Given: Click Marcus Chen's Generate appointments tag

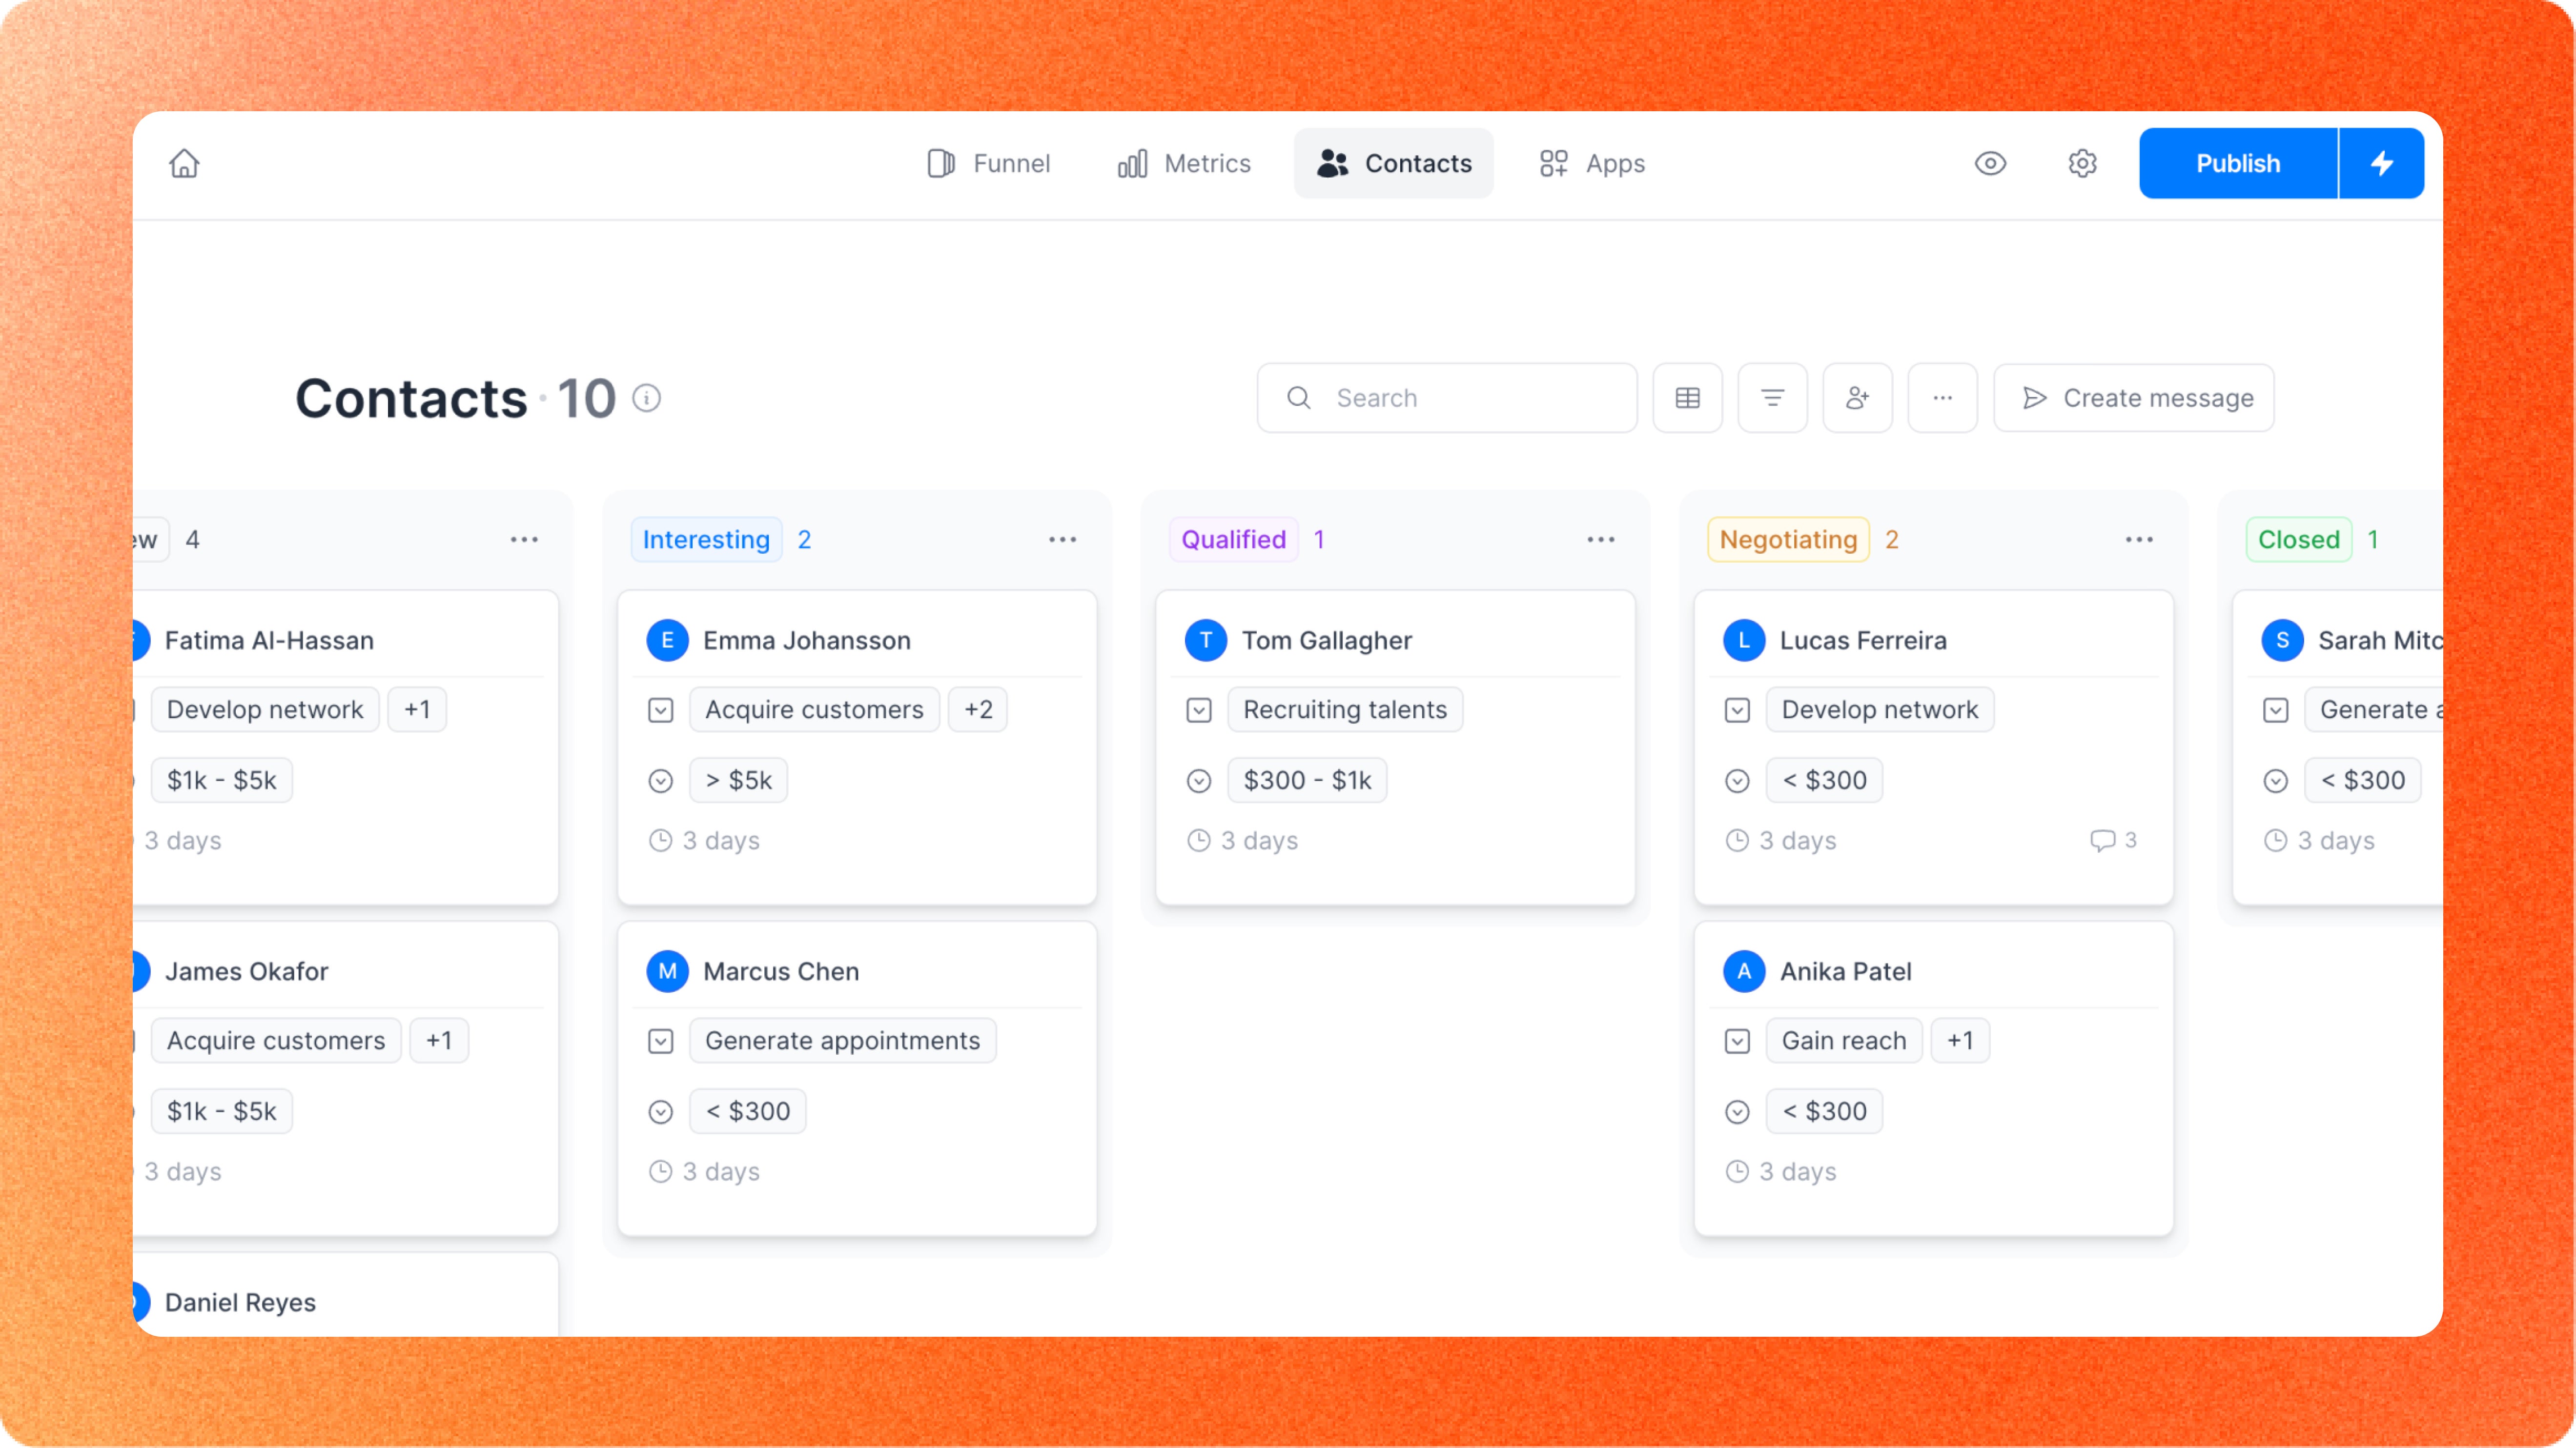Looking at the screenshot, I should coord(842,1040).
